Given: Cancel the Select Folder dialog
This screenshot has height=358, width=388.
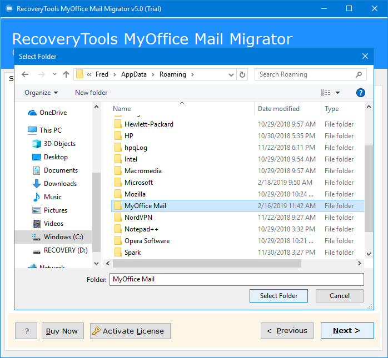Looking at the screenshot, I should coord(340,296).
